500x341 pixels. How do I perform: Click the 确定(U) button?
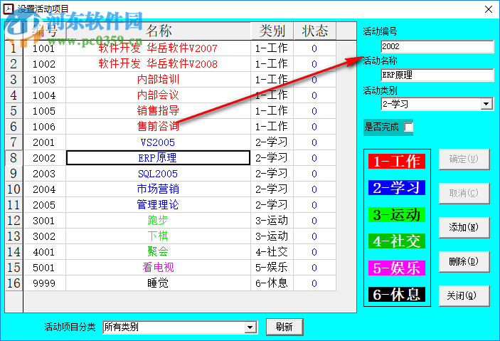[464, 159]
